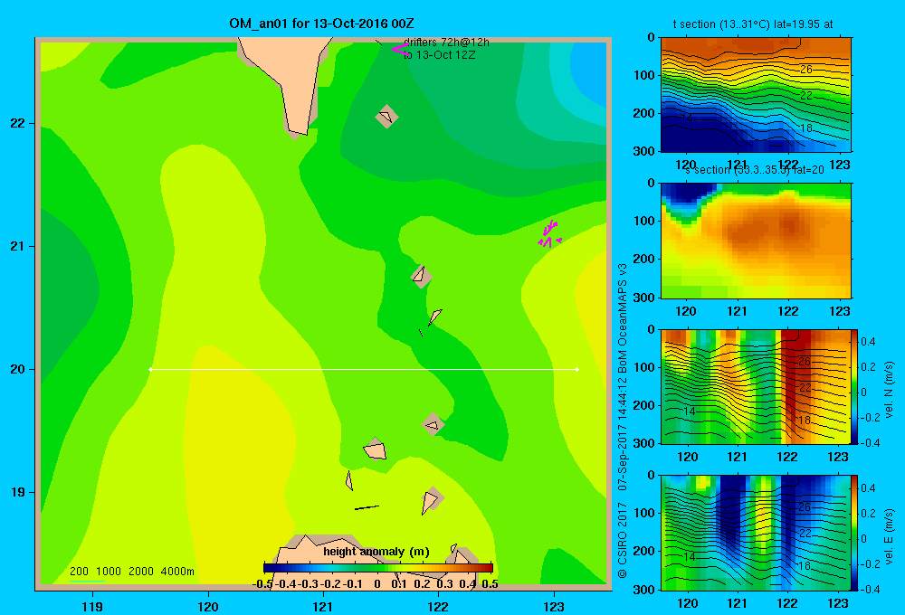This screenshot has width=905, height=615.
Task: Click the 't section (13..31°C) lat=19.95' title
Action: point(753,24)
